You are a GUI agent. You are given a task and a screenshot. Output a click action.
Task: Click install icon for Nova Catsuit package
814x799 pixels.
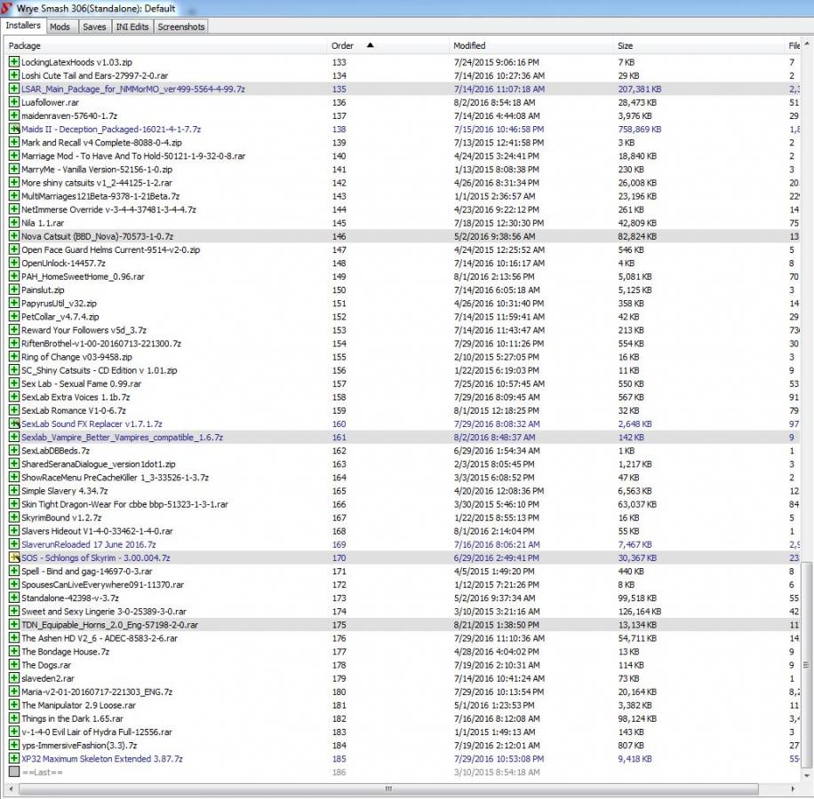click(x=14, y=236)
